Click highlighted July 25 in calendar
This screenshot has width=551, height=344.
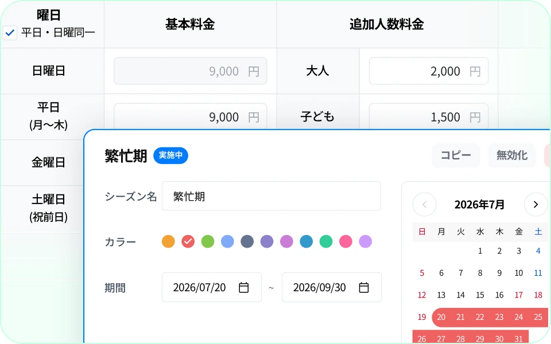click(x=538, y=317)
